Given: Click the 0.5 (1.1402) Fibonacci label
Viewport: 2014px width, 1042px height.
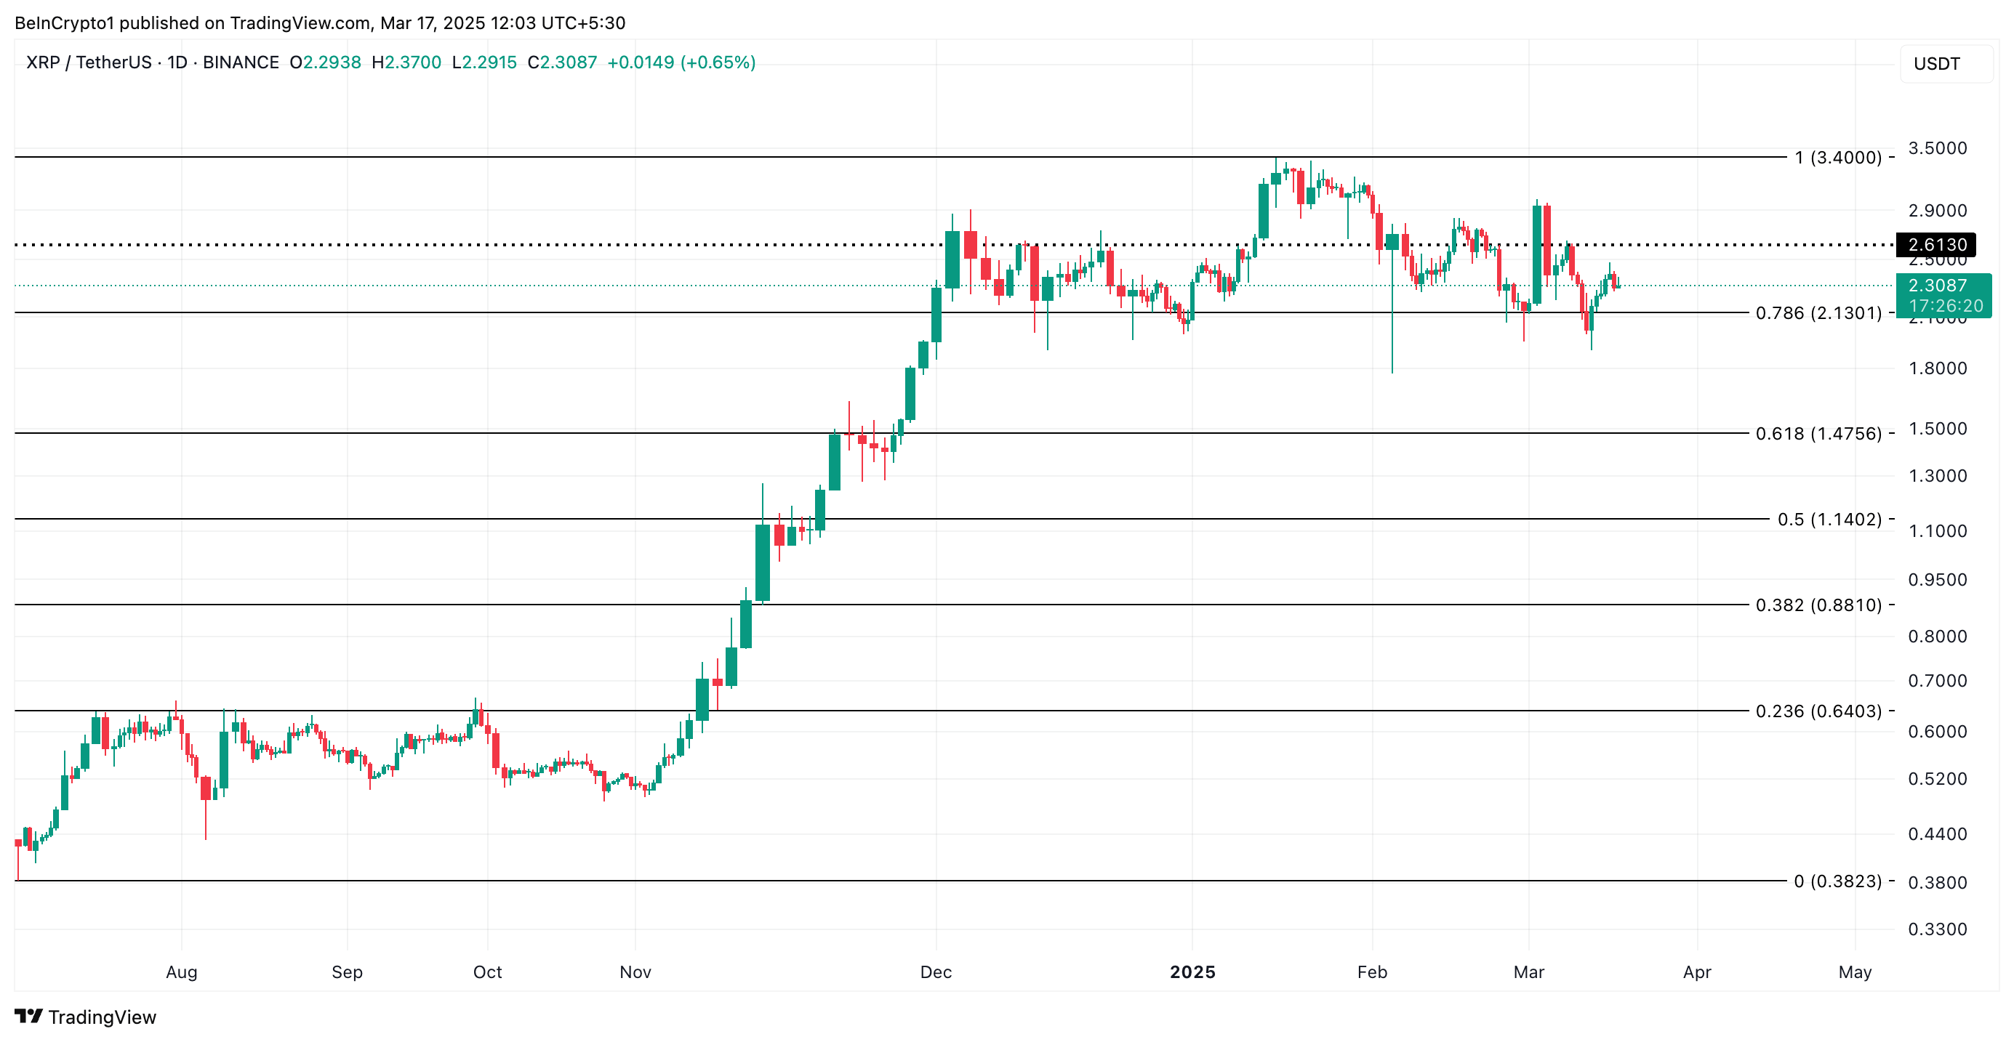Looking at the screenshot, I should pos(1829,520).
